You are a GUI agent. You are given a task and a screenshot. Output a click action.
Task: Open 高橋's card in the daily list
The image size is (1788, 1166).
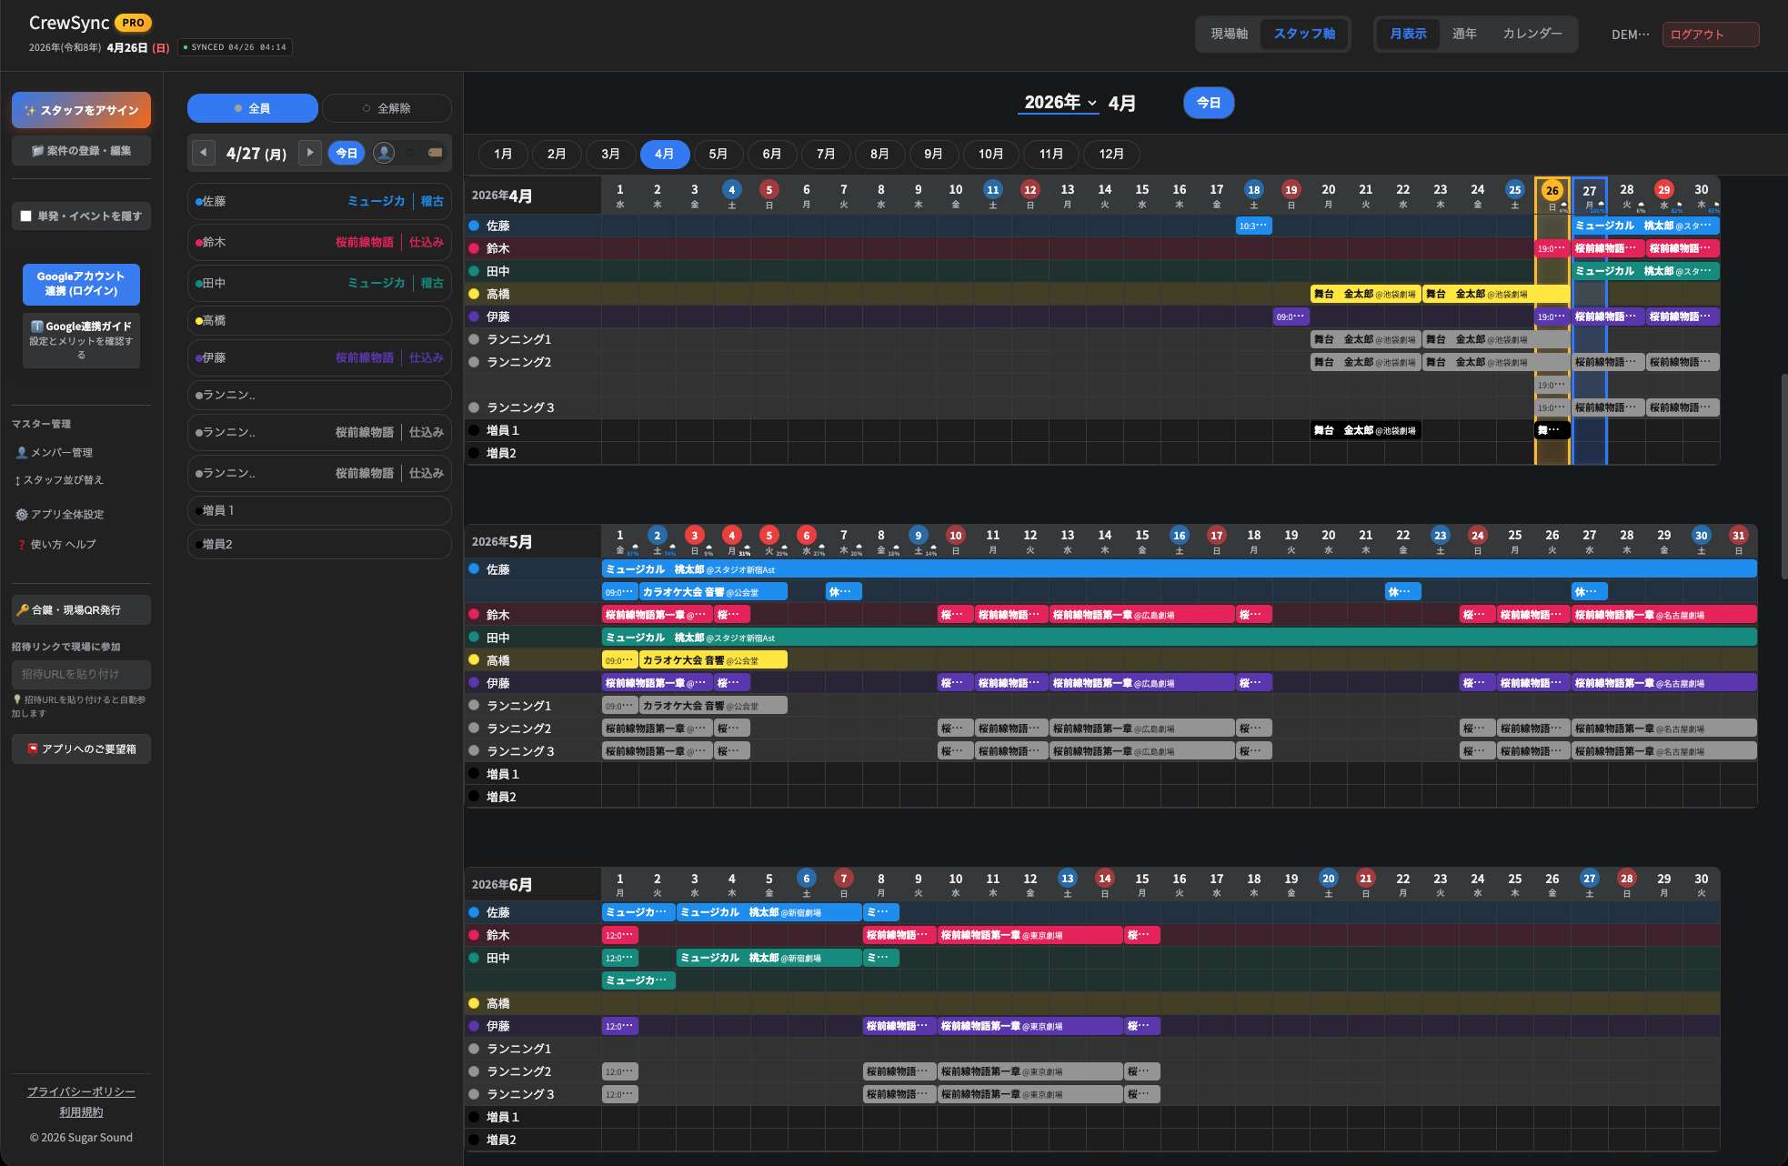click(319, 320)
